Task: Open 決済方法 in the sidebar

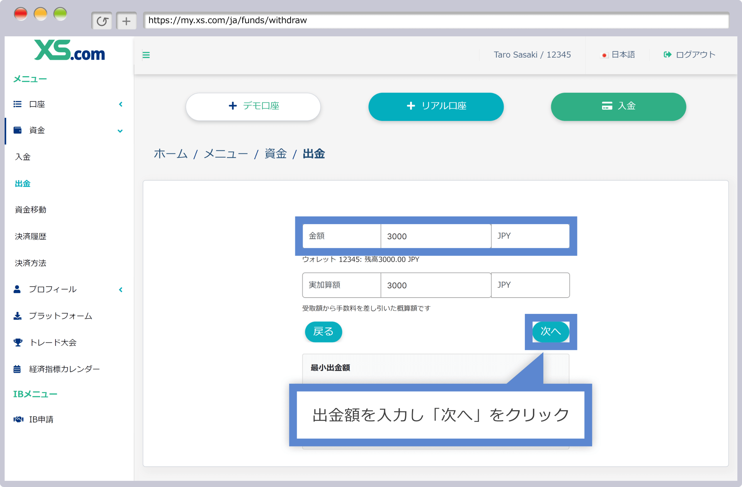Action: 31,263
